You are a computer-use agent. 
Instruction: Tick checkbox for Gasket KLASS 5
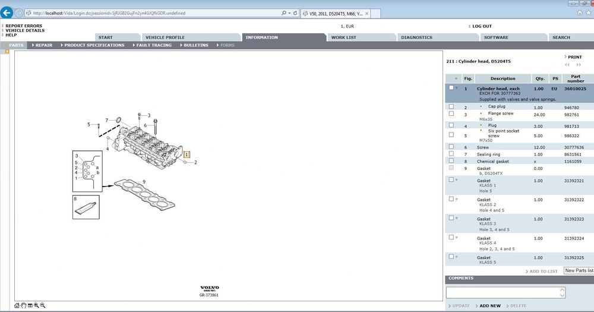coord(451,257)
